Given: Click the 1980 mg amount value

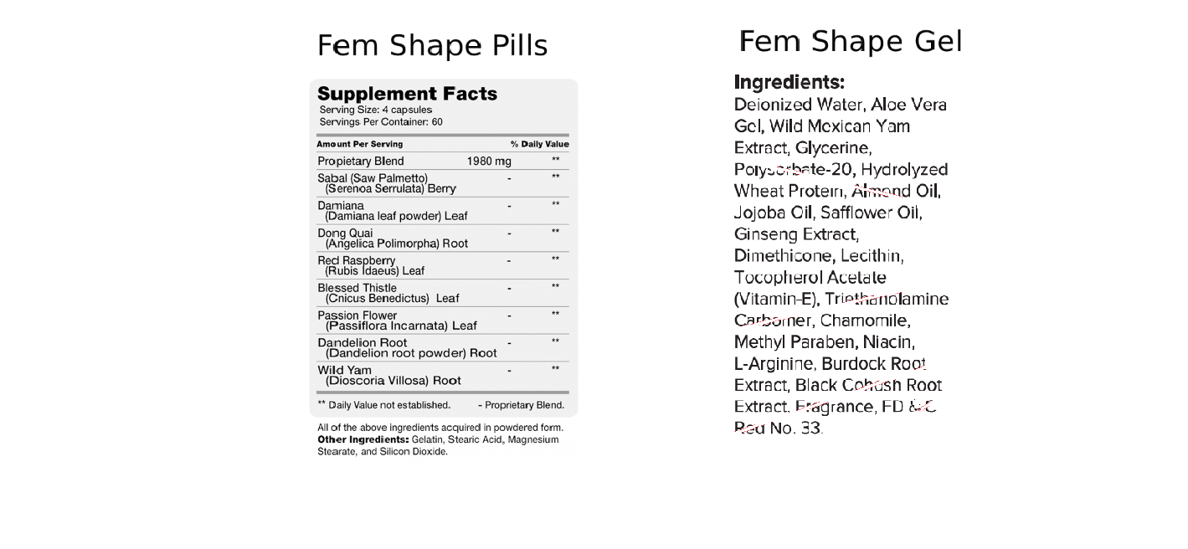Looking at the screenshot, I should point(489,161).
